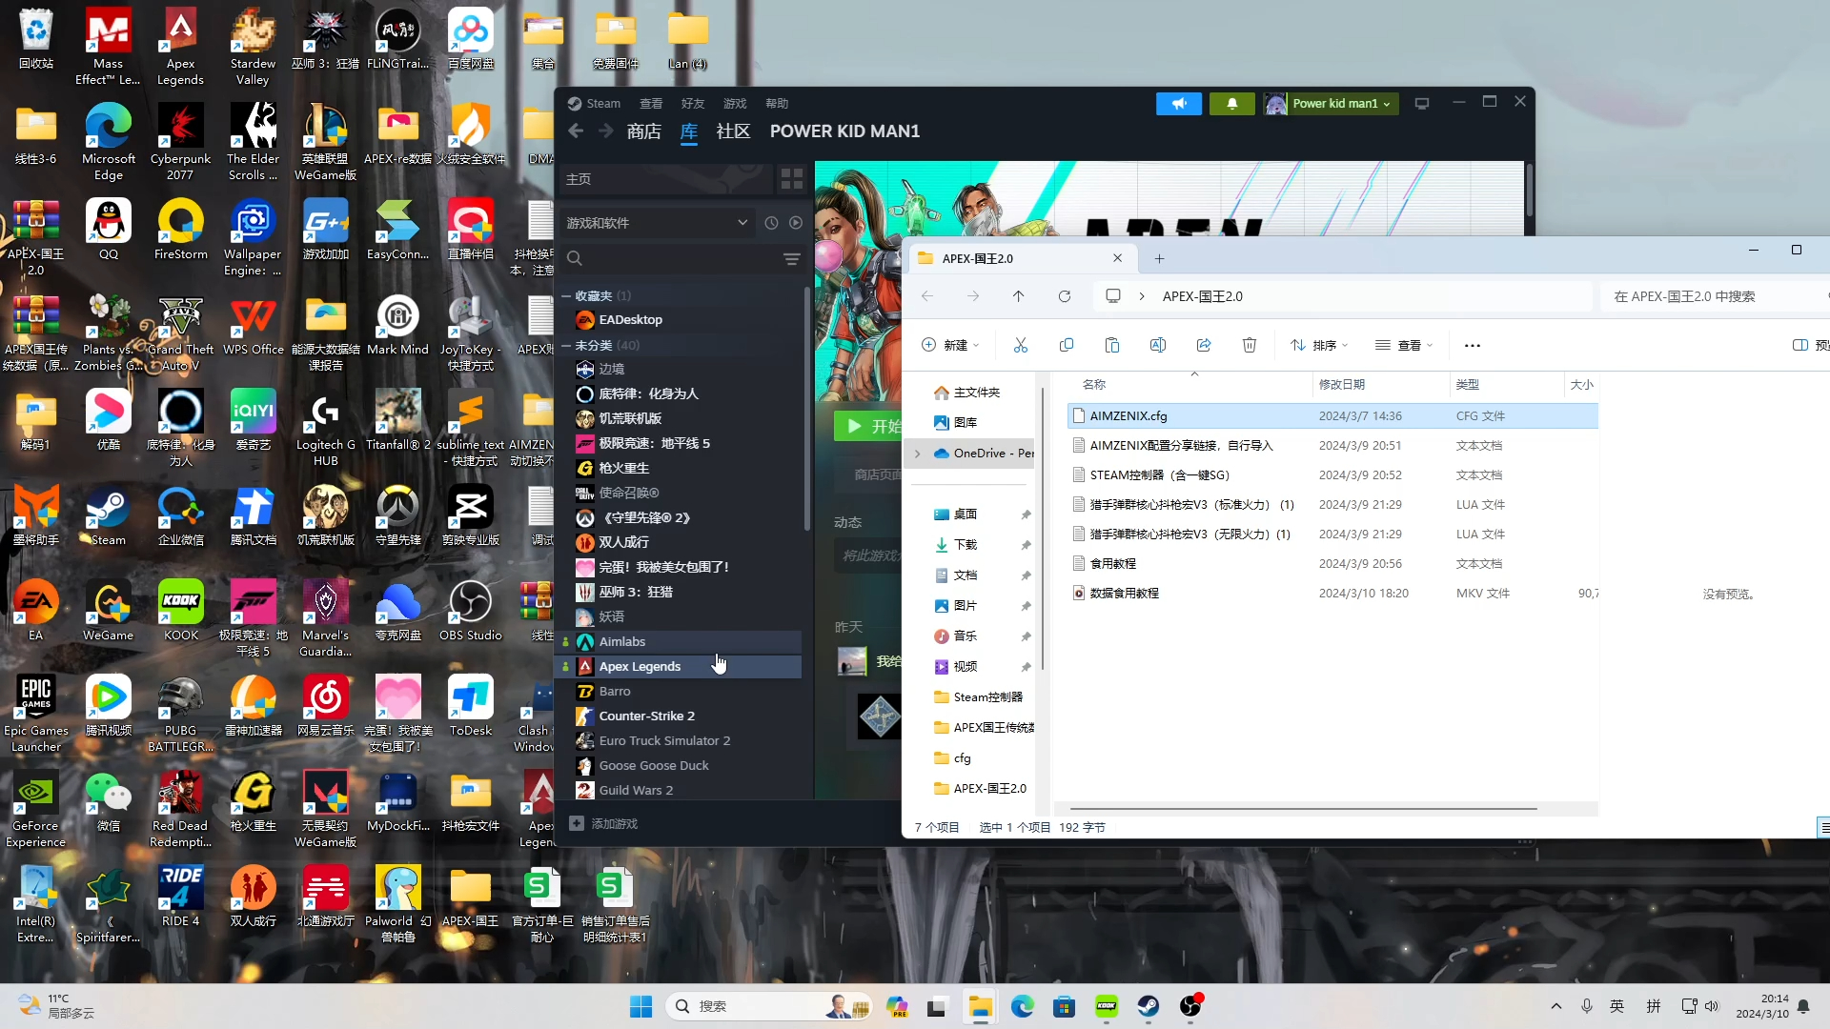Open the cfg folder in the Explorer sidebar

[962, 758]
